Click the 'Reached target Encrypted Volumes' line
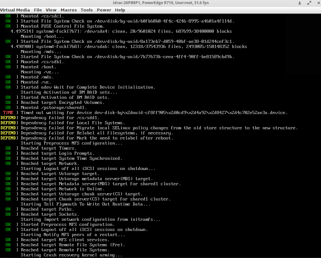The width and height of the screenshot is (321, 258). (63, 102)
